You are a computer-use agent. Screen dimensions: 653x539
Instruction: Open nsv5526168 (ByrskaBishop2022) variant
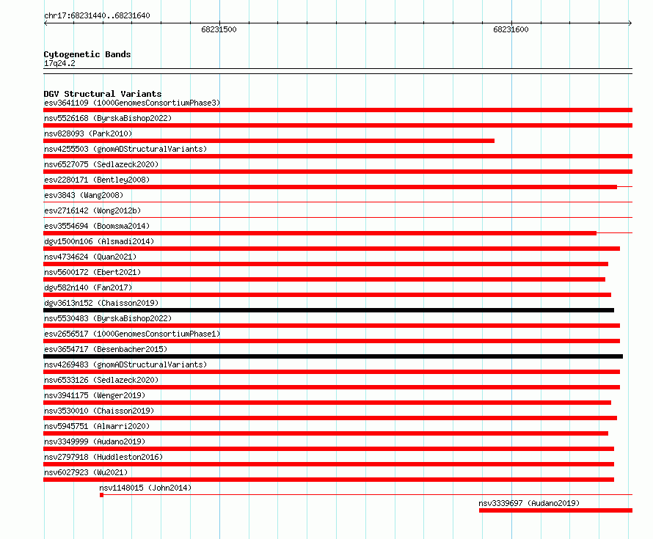108,118
